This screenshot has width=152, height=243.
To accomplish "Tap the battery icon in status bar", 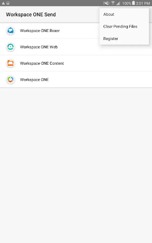I will pyautogui.click(x=133, y=3).
